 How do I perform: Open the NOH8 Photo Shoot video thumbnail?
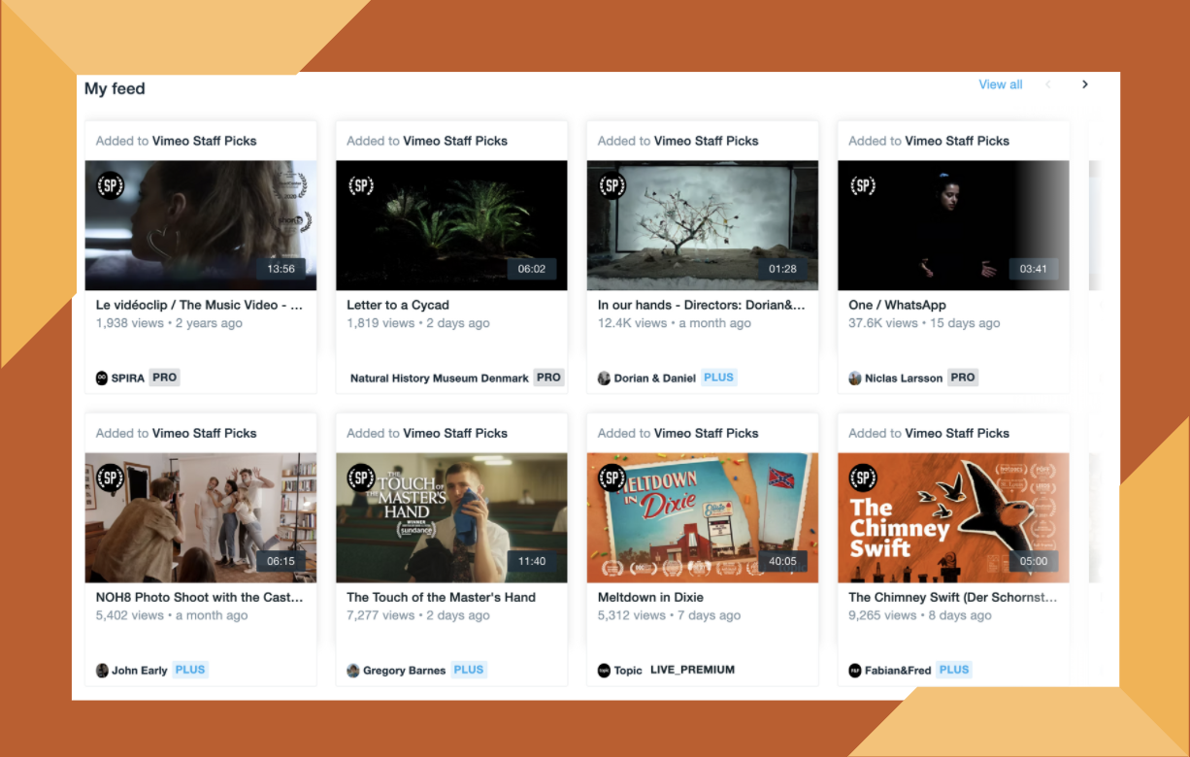[201, 517]
